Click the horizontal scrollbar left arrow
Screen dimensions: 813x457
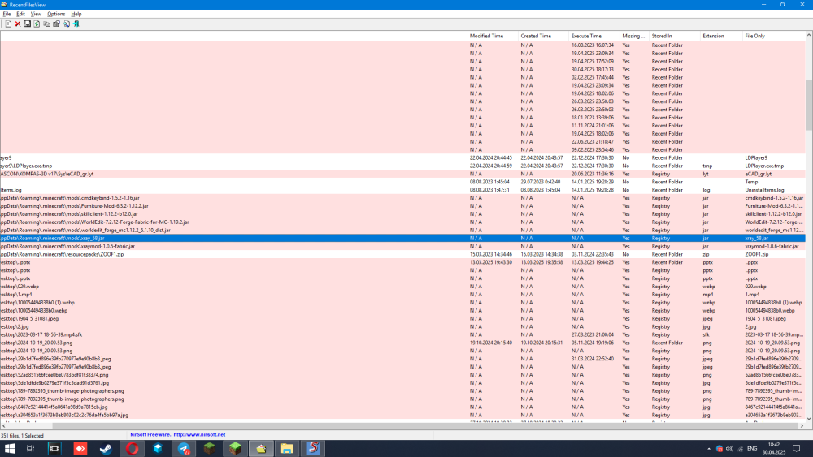3,426
